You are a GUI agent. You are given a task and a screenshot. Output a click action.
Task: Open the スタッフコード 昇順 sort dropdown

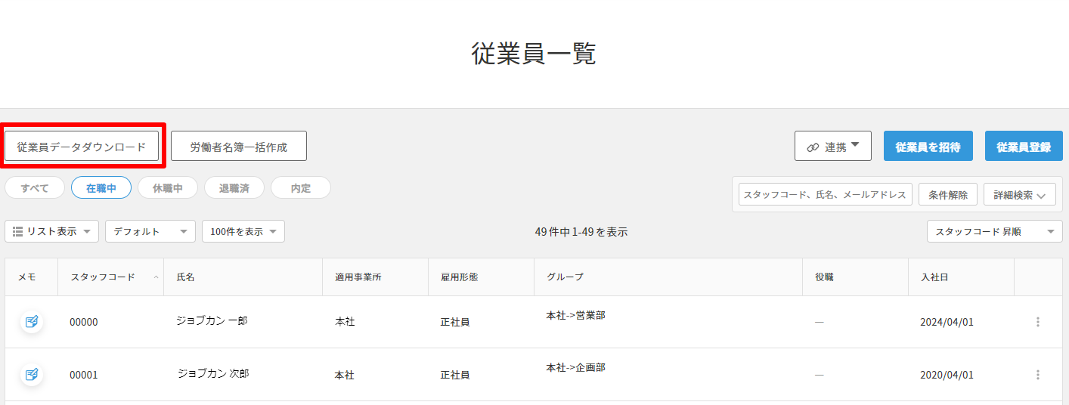994,232
